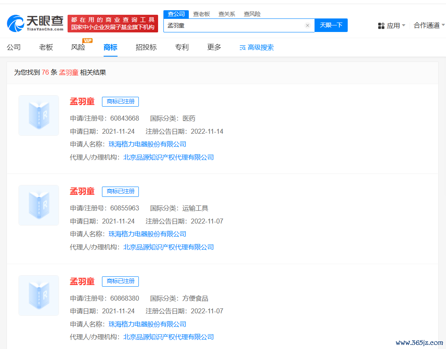446x349 pixels.
Task: Open 孟羽童 trademark title in 医药 entry
Action: [x=82, y=101]
